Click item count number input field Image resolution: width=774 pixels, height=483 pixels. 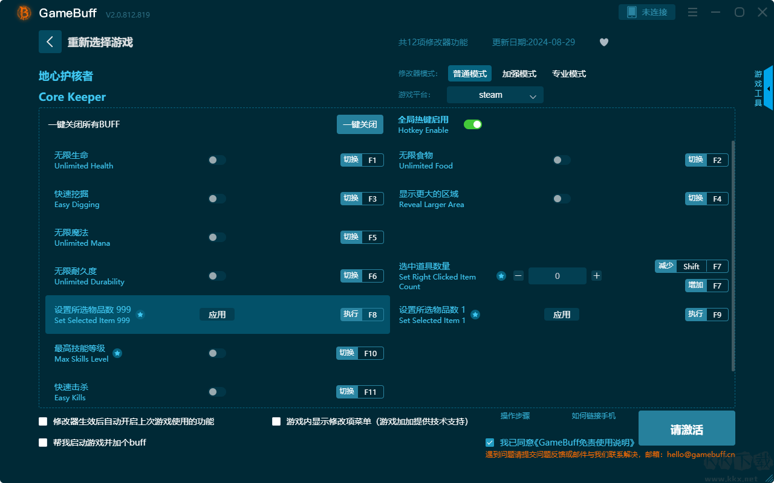(x=558, y=276)
